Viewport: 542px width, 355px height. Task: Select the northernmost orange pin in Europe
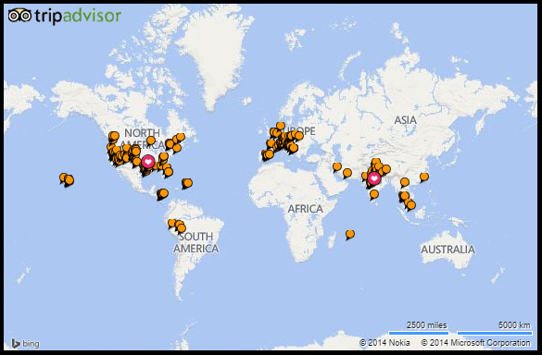pos(281,126)
